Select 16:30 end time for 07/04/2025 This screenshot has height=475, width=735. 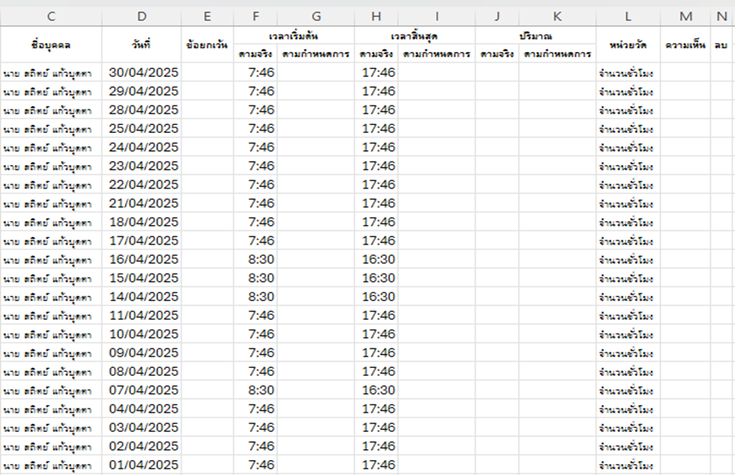pyautogui.click(x=378, y=390)
